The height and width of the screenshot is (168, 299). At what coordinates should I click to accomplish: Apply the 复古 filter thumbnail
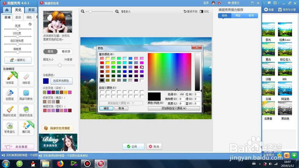pyautogui.click(x=268, y=49)
